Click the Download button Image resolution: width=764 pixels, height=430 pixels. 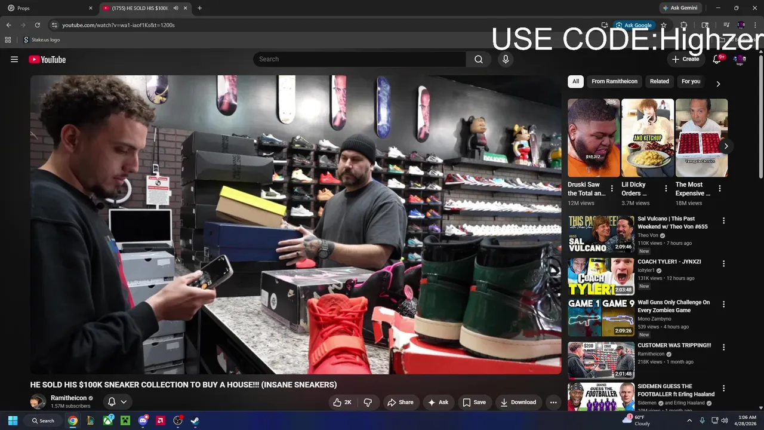(518, 403)
